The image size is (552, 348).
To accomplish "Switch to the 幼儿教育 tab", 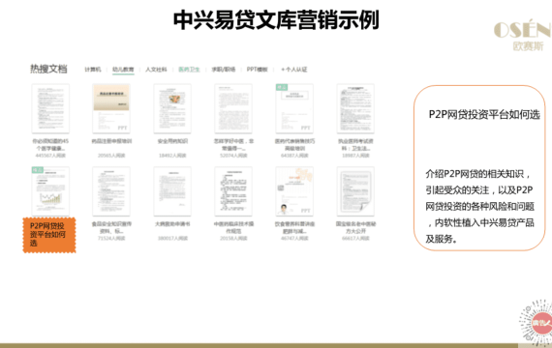I will point(123,70).
